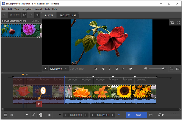182x120 pixels.
Task: Select white marker near 00:07:00;00
Action: [113, 77]
